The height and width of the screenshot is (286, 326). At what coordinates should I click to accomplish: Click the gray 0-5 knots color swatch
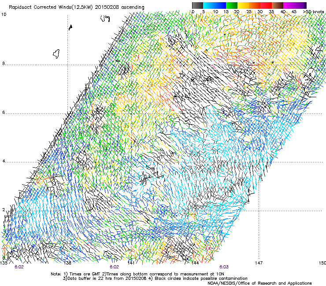(x=197, y=5)
